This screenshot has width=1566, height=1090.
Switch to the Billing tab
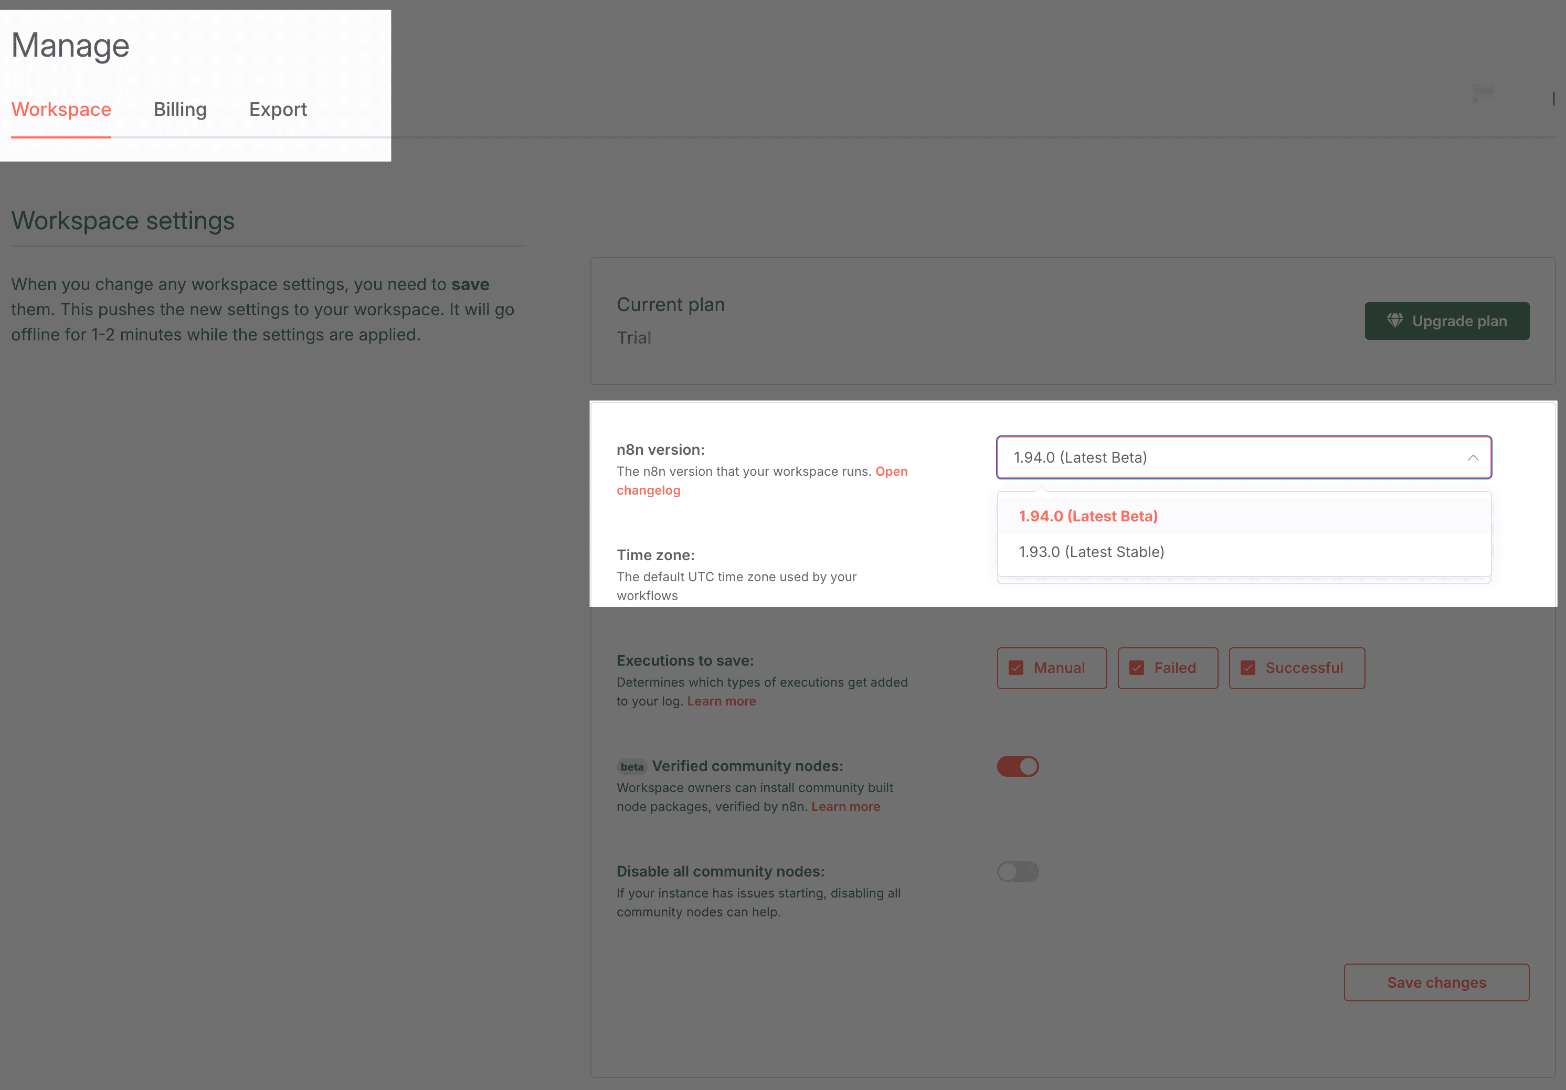(x=180, y=109)
